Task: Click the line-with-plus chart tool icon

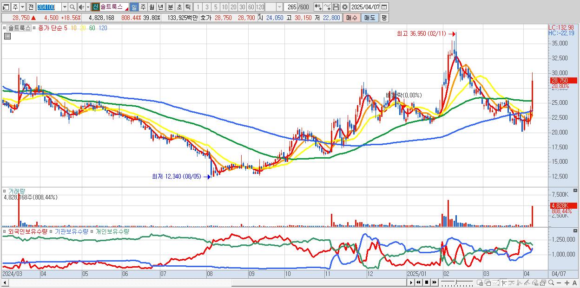Action: pyautogui.click(x=327, y=7)
